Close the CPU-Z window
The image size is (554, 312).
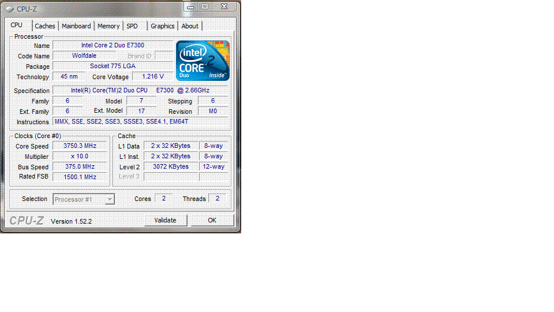[224, 6]
